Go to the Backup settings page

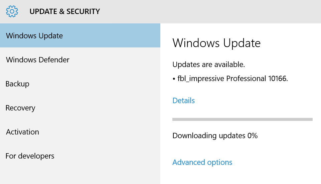point(17,84)
